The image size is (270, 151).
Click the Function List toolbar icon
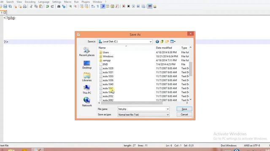tap(117, 6)
